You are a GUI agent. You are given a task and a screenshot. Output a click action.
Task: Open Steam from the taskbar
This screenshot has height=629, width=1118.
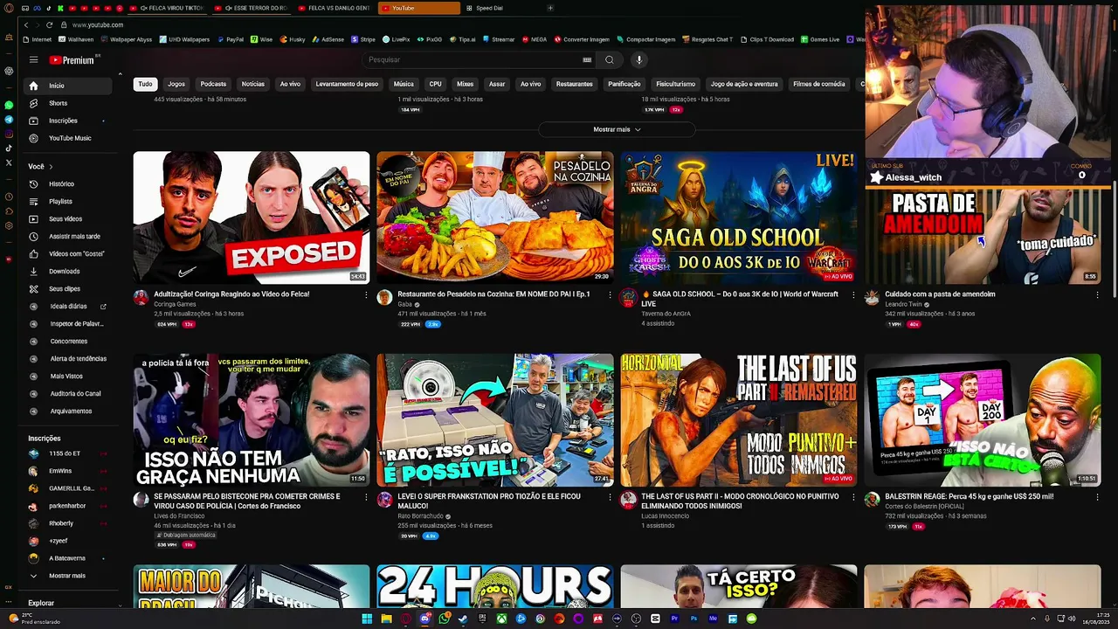463,619
